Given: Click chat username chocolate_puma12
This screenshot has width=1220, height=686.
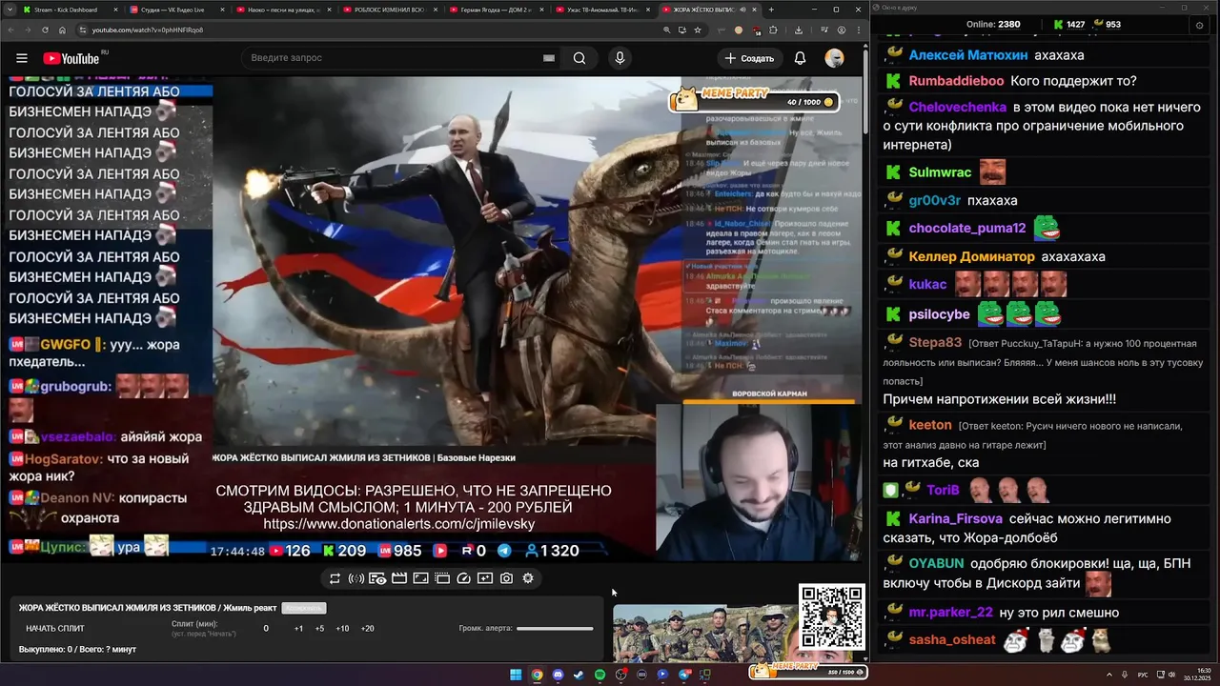Looking at the screenshot, I should (966, 229).
